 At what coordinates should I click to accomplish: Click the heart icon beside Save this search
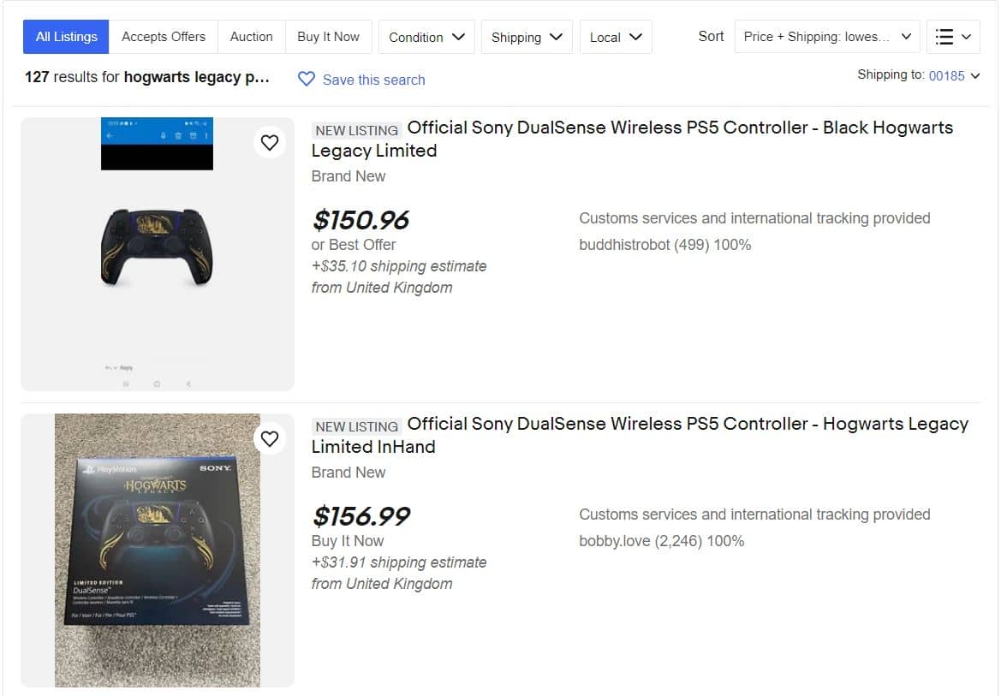coord(307,80)
